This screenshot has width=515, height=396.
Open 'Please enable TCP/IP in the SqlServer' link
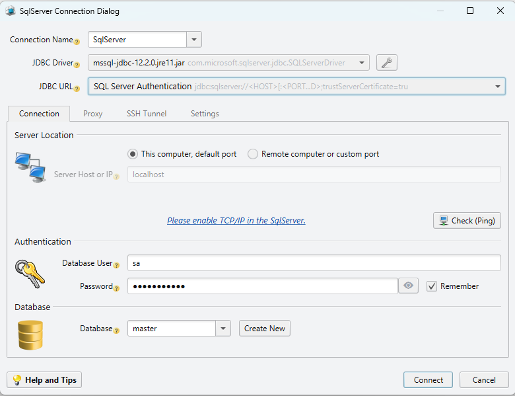[236, 220]
